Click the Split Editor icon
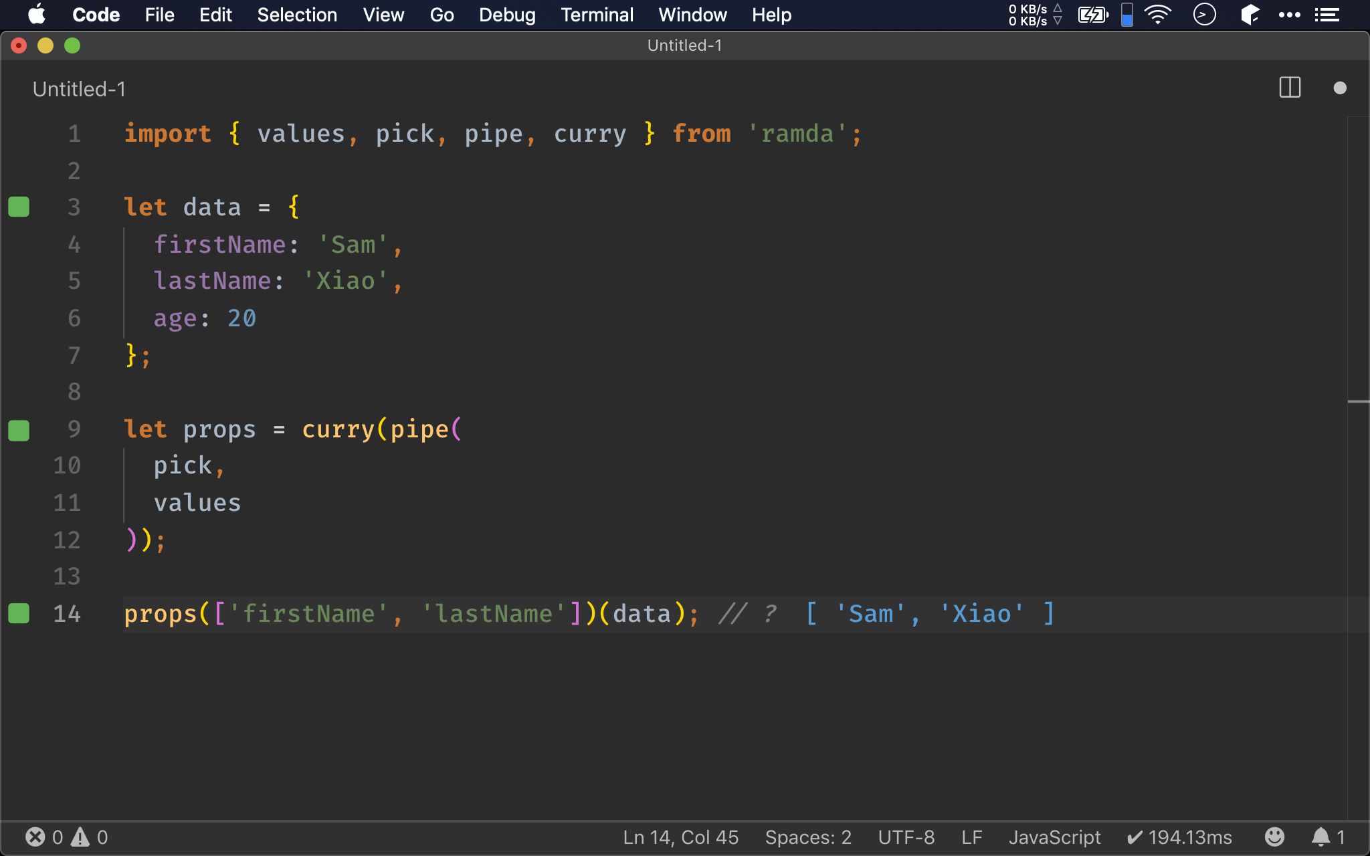 (1290, 88)
